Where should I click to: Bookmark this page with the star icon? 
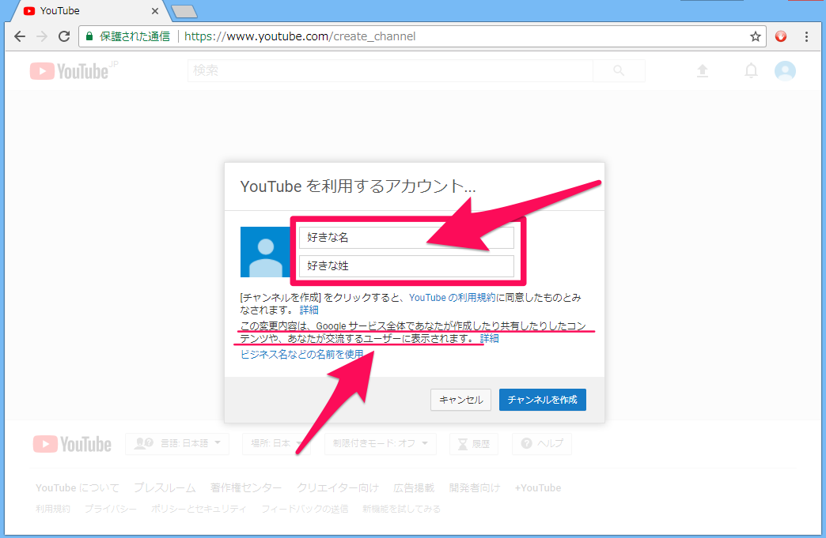(x=756, y=36)
